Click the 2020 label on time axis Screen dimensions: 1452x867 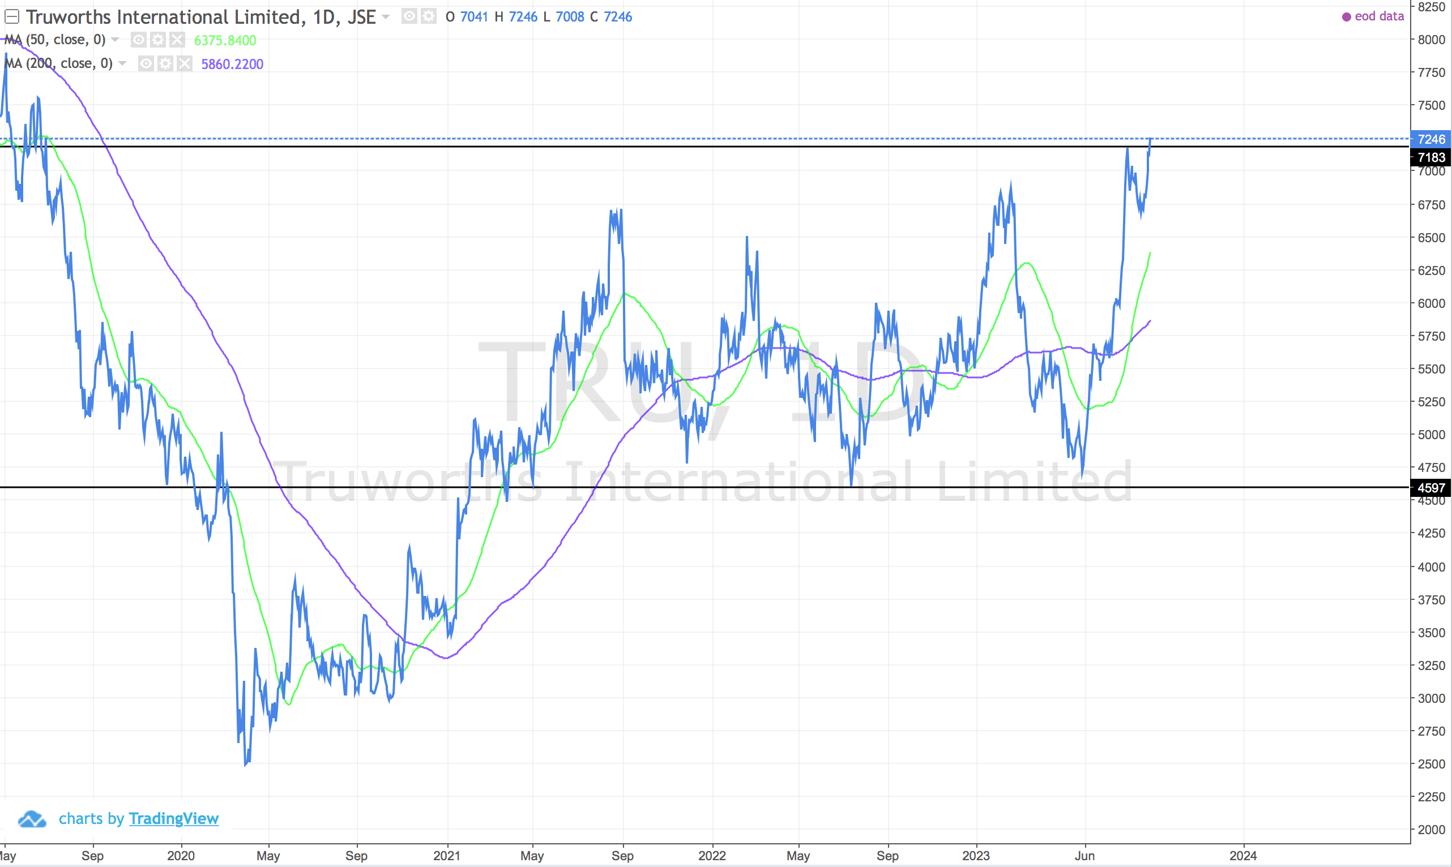coord(181,856)
